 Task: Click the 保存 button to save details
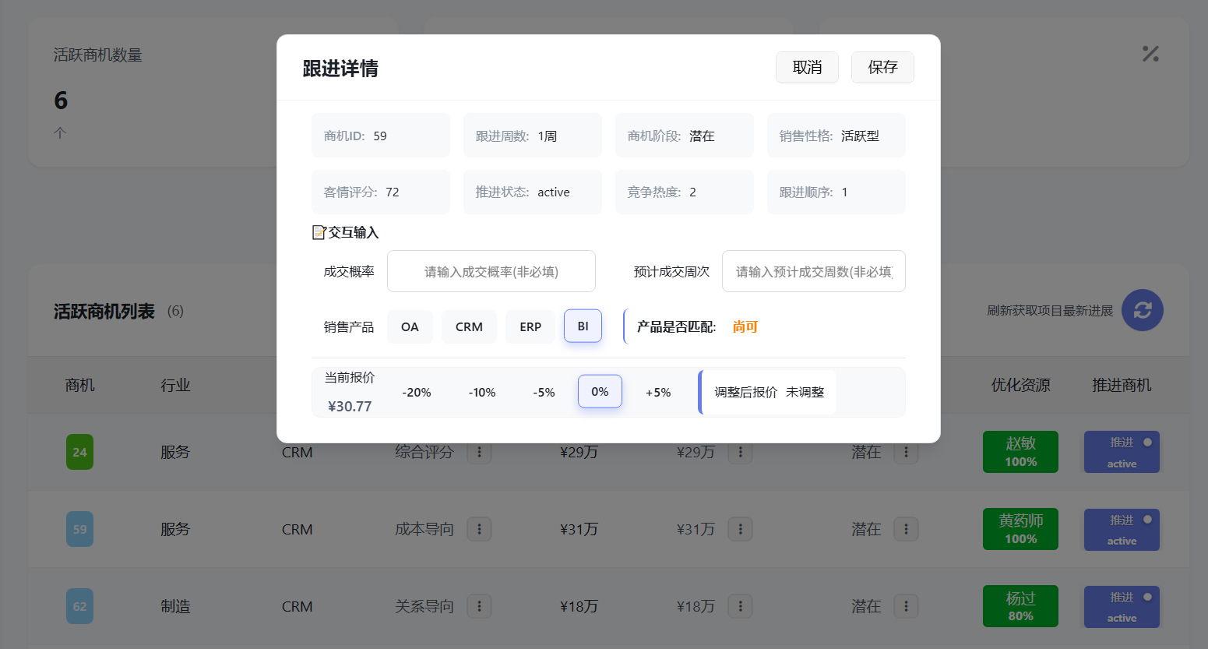click(x=882, y=67)
